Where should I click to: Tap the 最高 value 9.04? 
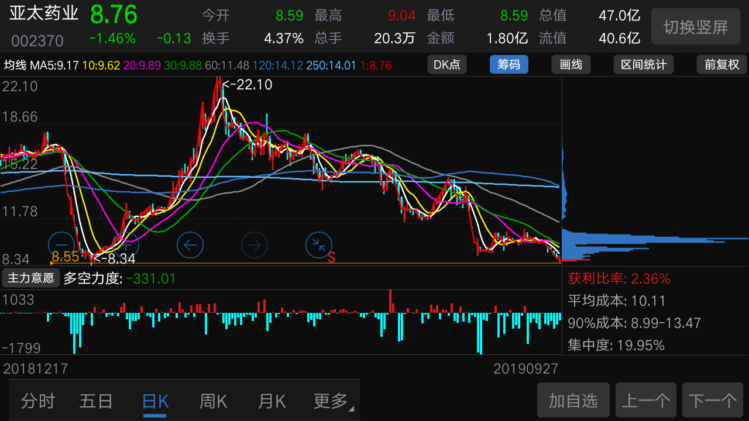pos(401,15)
